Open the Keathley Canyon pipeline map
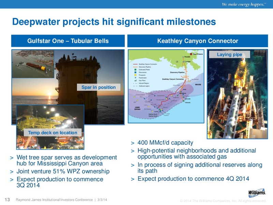This screenshot has width=273, height=205. point(166,86)
